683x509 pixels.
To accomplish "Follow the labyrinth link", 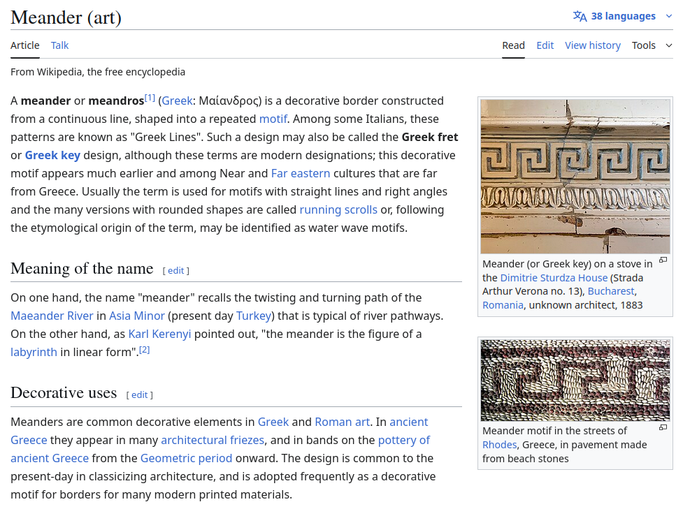I will (x=34, y=353).
